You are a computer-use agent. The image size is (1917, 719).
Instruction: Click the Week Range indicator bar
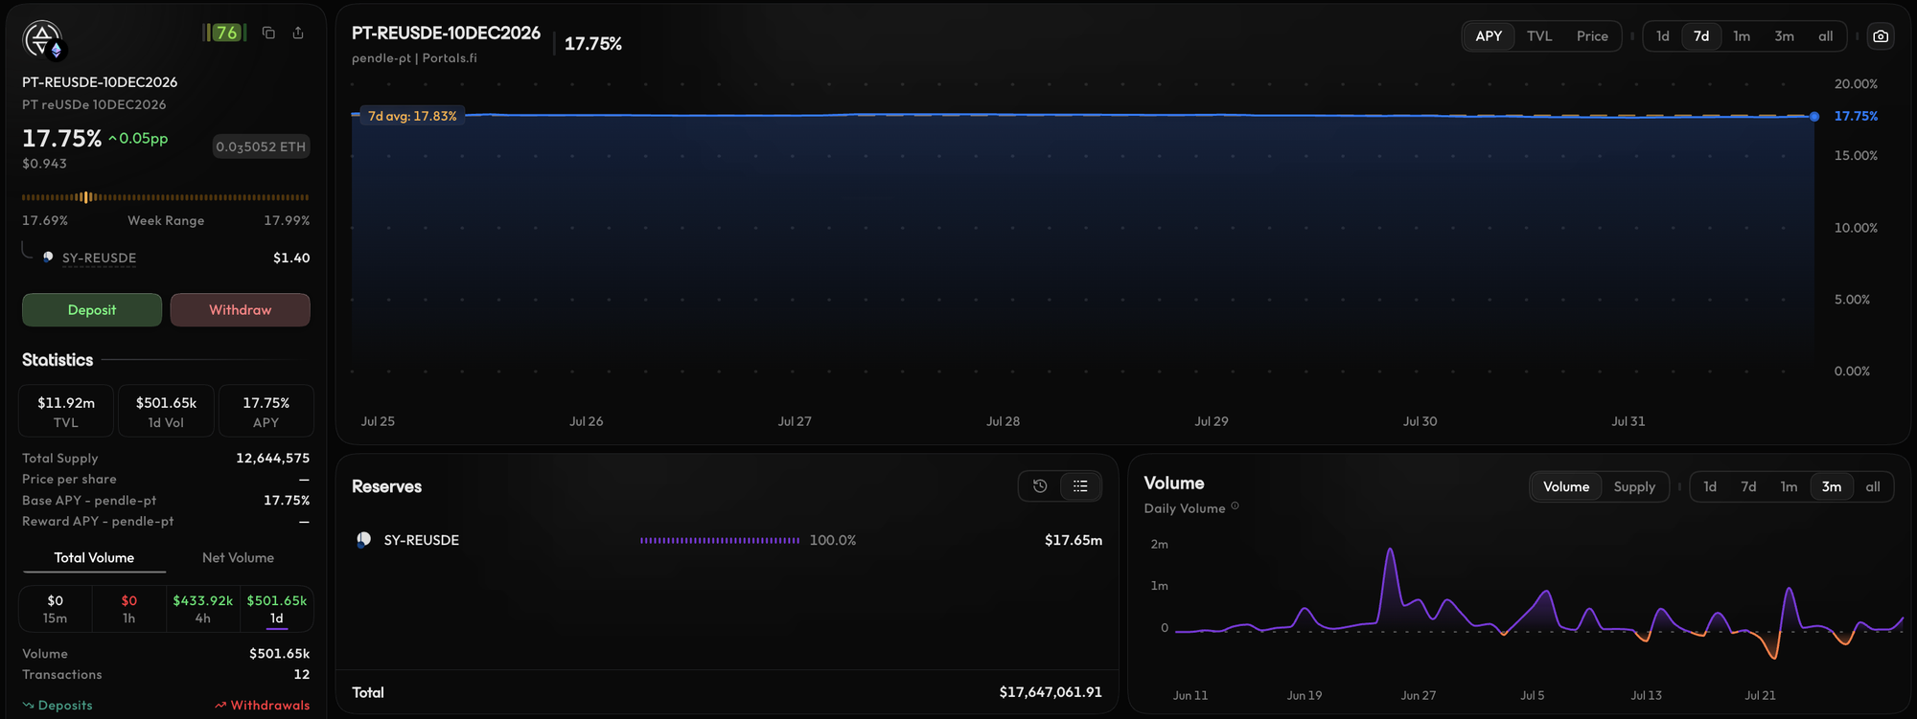click(x=166, y=197)
